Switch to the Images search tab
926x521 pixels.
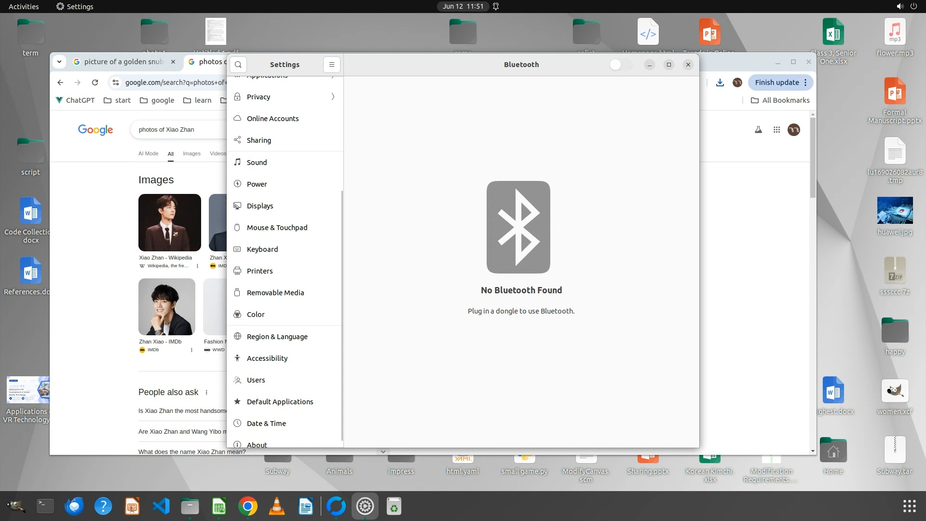[191, 153]
